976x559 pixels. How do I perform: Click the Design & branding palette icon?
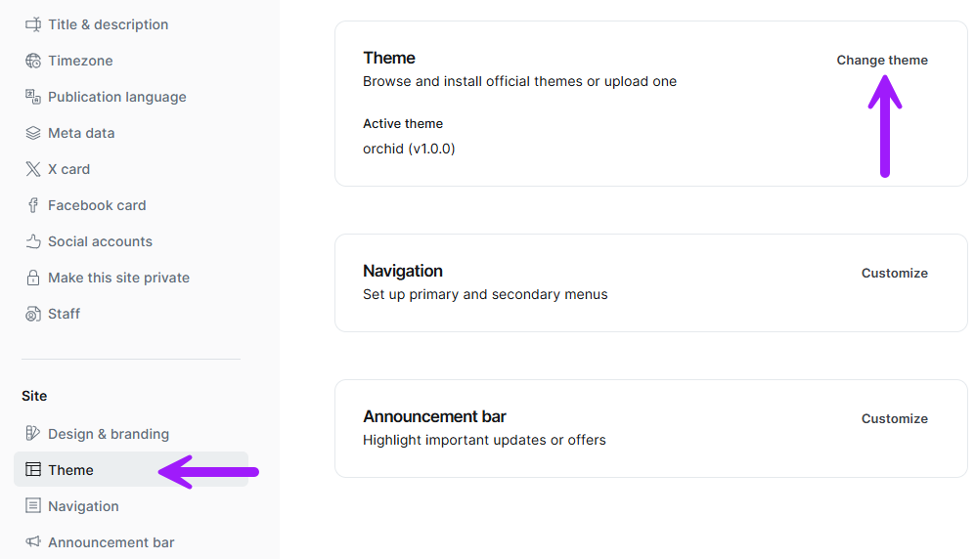pyautogui.click(x=33, y=433)
